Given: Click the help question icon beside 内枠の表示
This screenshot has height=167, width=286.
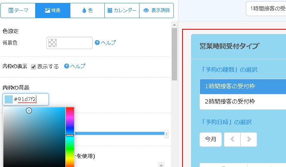Looking at the screenshot, I should pos(67,66).
